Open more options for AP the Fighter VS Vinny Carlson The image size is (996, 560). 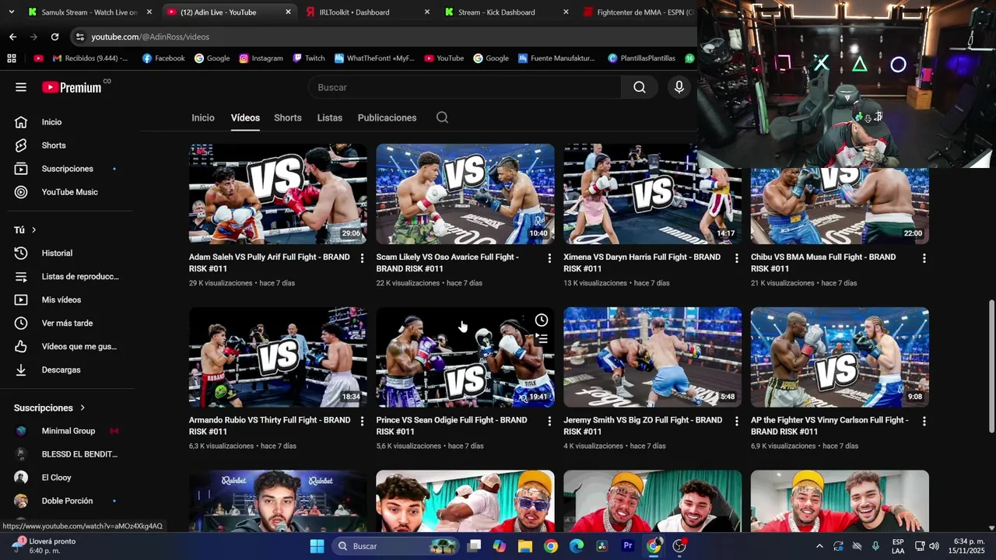coord(924,421)
